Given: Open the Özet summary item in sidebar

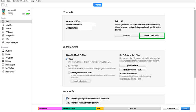Looking at the screenshot, I should click(8, 22).
